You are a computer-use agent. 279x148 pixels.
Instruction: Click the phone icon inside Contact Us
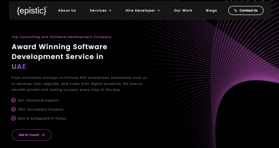click(x=236, y=11)
